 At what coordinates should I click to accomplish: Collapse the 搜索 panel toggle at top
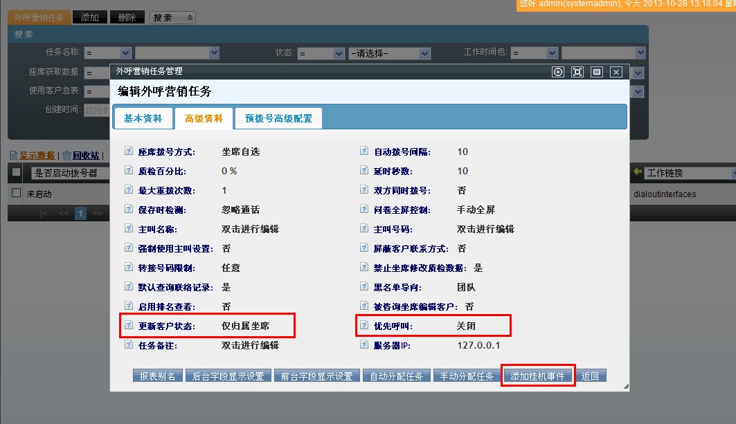pyautogui.click(x=173, y=17)
